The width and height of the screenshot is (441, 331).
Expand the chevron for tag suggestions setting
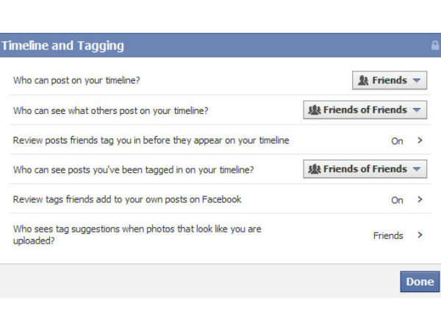pos(420,235)
